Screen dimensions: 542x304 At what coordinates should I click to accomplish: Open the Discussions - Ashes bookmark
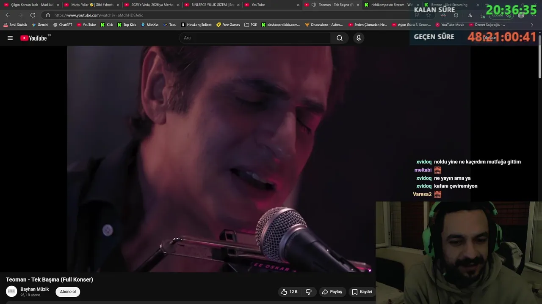(x=324, y=24)
